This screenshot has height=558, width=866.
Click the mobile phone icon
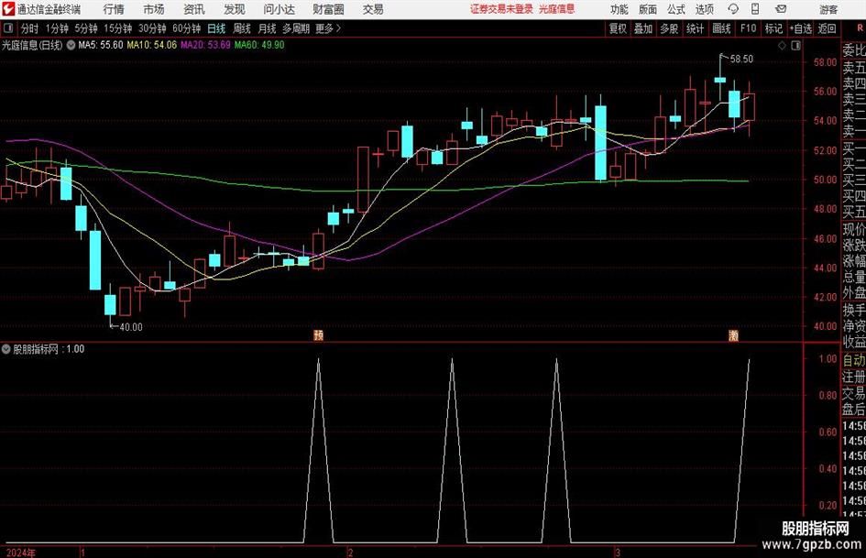[x=755, y=9]
